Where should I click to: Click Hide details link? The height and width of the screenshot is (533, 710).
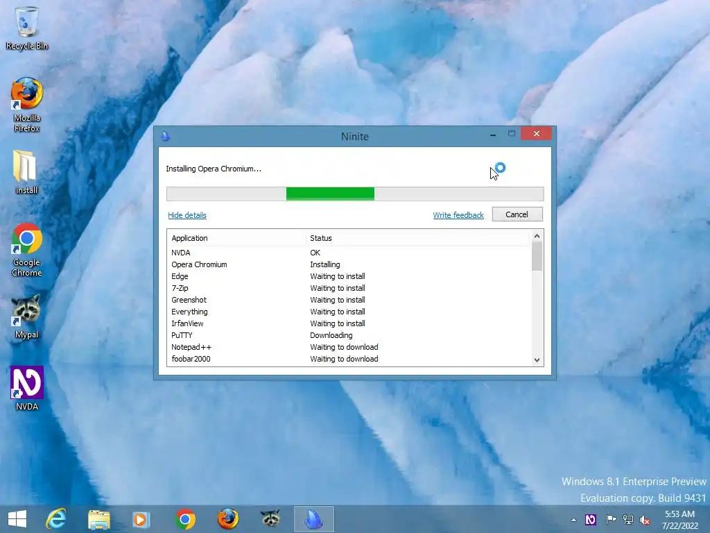pyautogui.click(x=187, y=215)
